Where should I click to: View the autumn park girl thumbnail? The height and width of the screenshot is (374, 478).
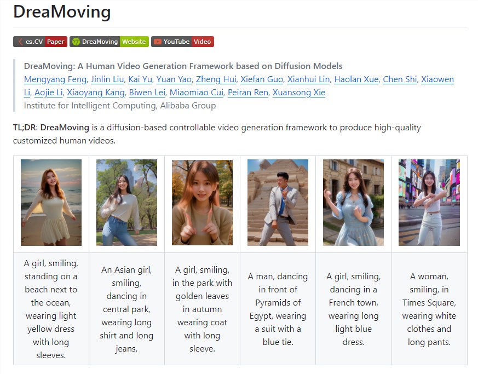point(203,203)
